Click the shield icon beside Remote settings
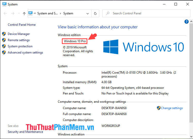193x139 pixels. pos(4,40)
